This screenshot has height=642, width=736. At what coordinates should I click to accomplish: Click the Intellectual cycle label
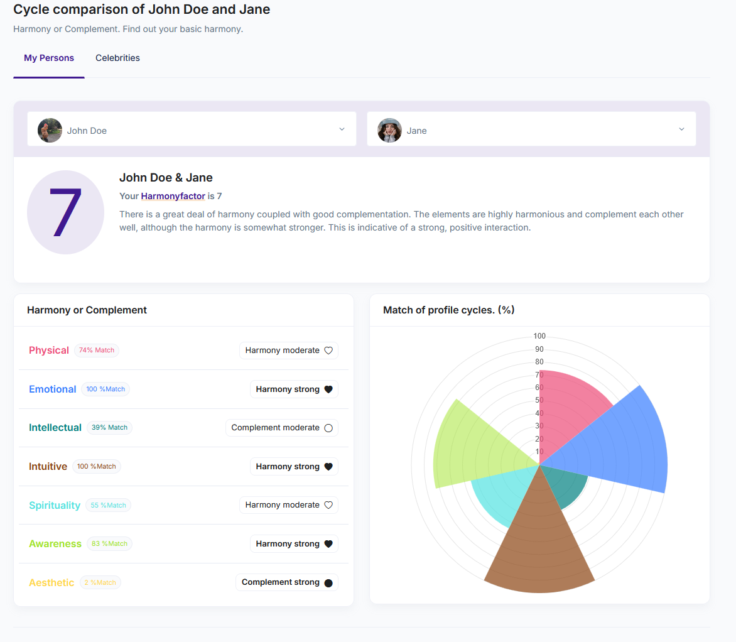pyautogui.click(x=55, y=428)
